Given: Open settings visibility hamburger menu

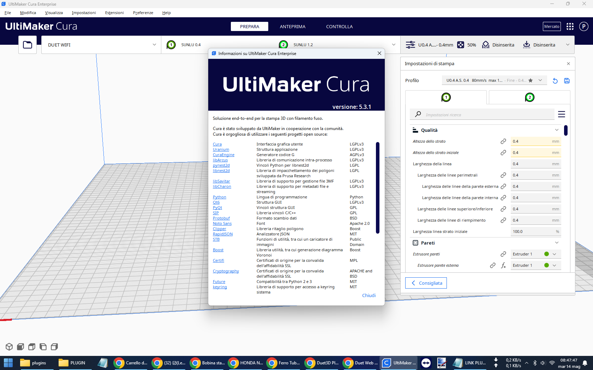Looking at the screenshot, I should click(x=562, y=114).
